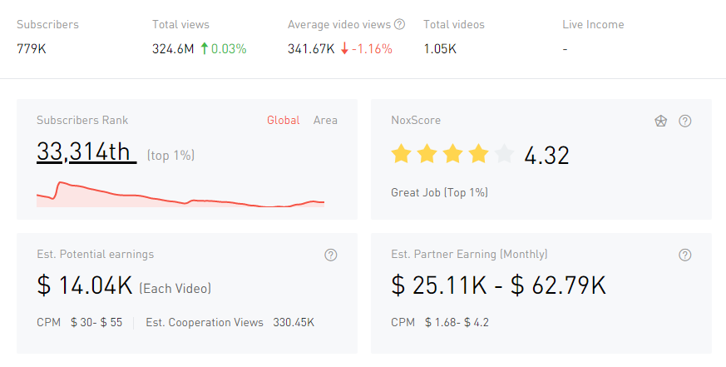Click the grey fifth star in NoxScore
Image resolution: width=726 pixels, height=367 pixels.
click(x=504, y=154)
